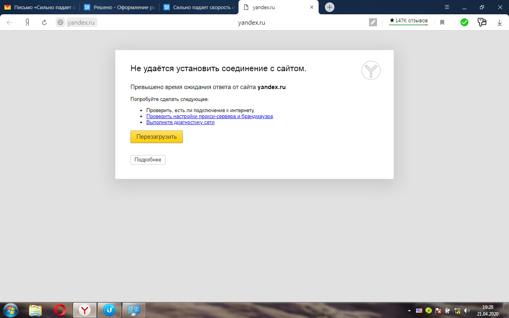Open the network warning tray icon

(457, 310)
